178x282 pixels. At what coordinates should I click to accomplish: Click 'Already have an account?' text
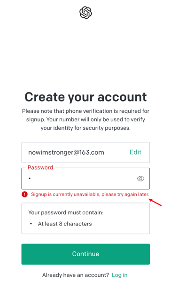(x=76, y=275)
